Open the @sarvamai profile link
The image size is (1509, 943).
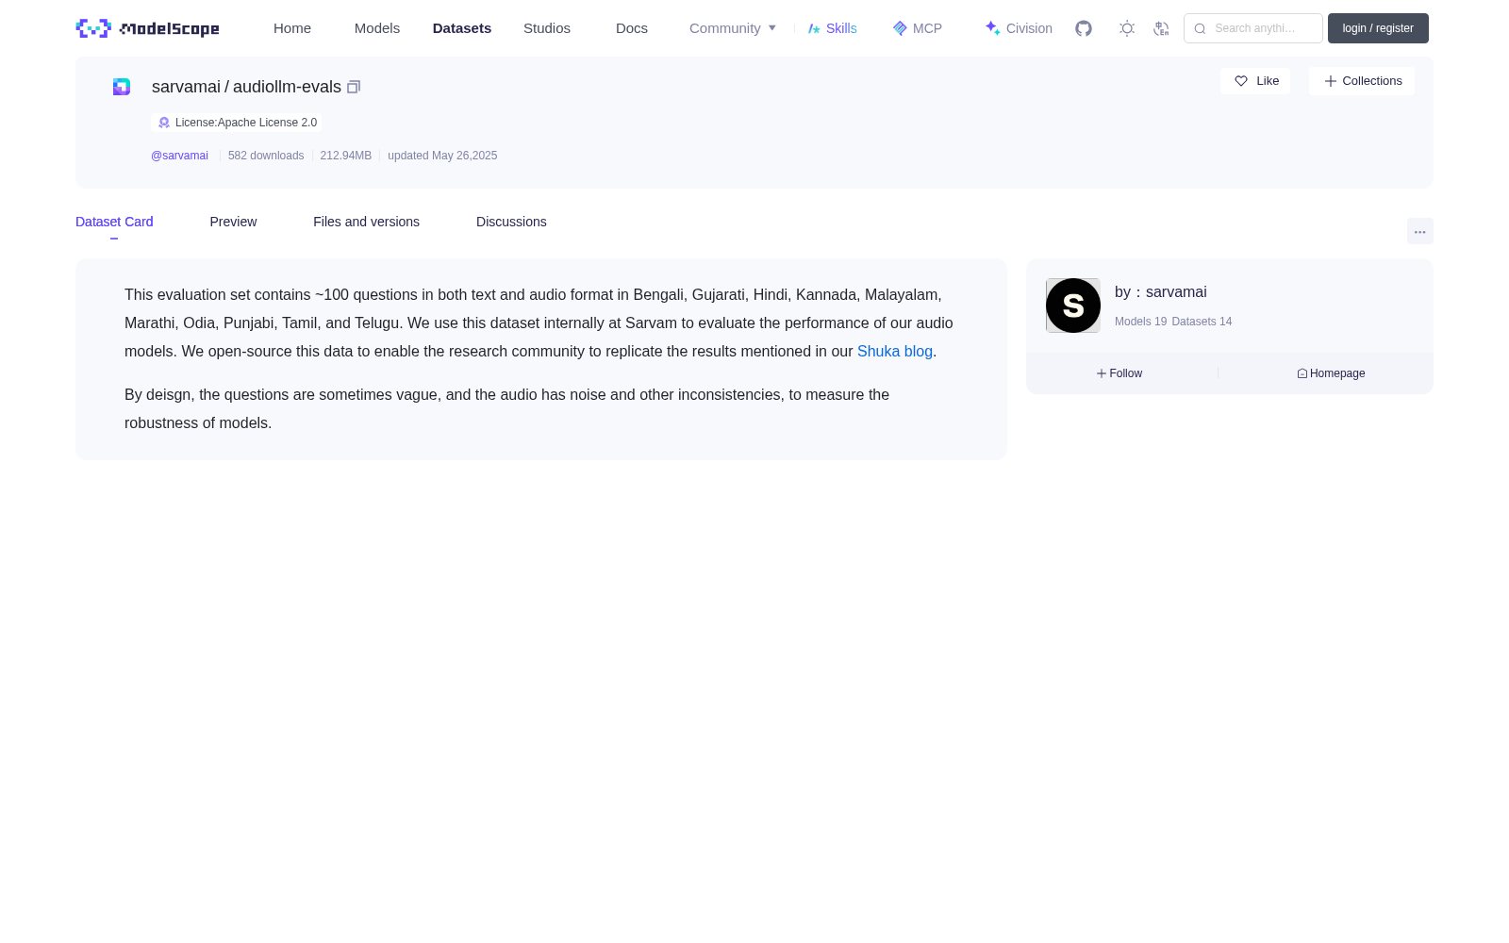(x=179, y=156)
